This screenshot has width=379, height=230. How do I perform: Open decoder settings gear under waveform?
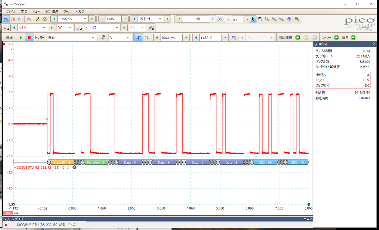tap(74, 167)
